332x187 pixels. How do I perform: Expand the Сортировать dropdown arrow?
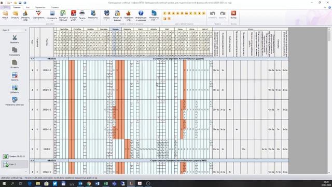[x=38, y=20]
